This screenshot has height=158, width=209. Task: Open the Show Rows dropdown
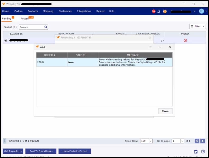(151, 141)
